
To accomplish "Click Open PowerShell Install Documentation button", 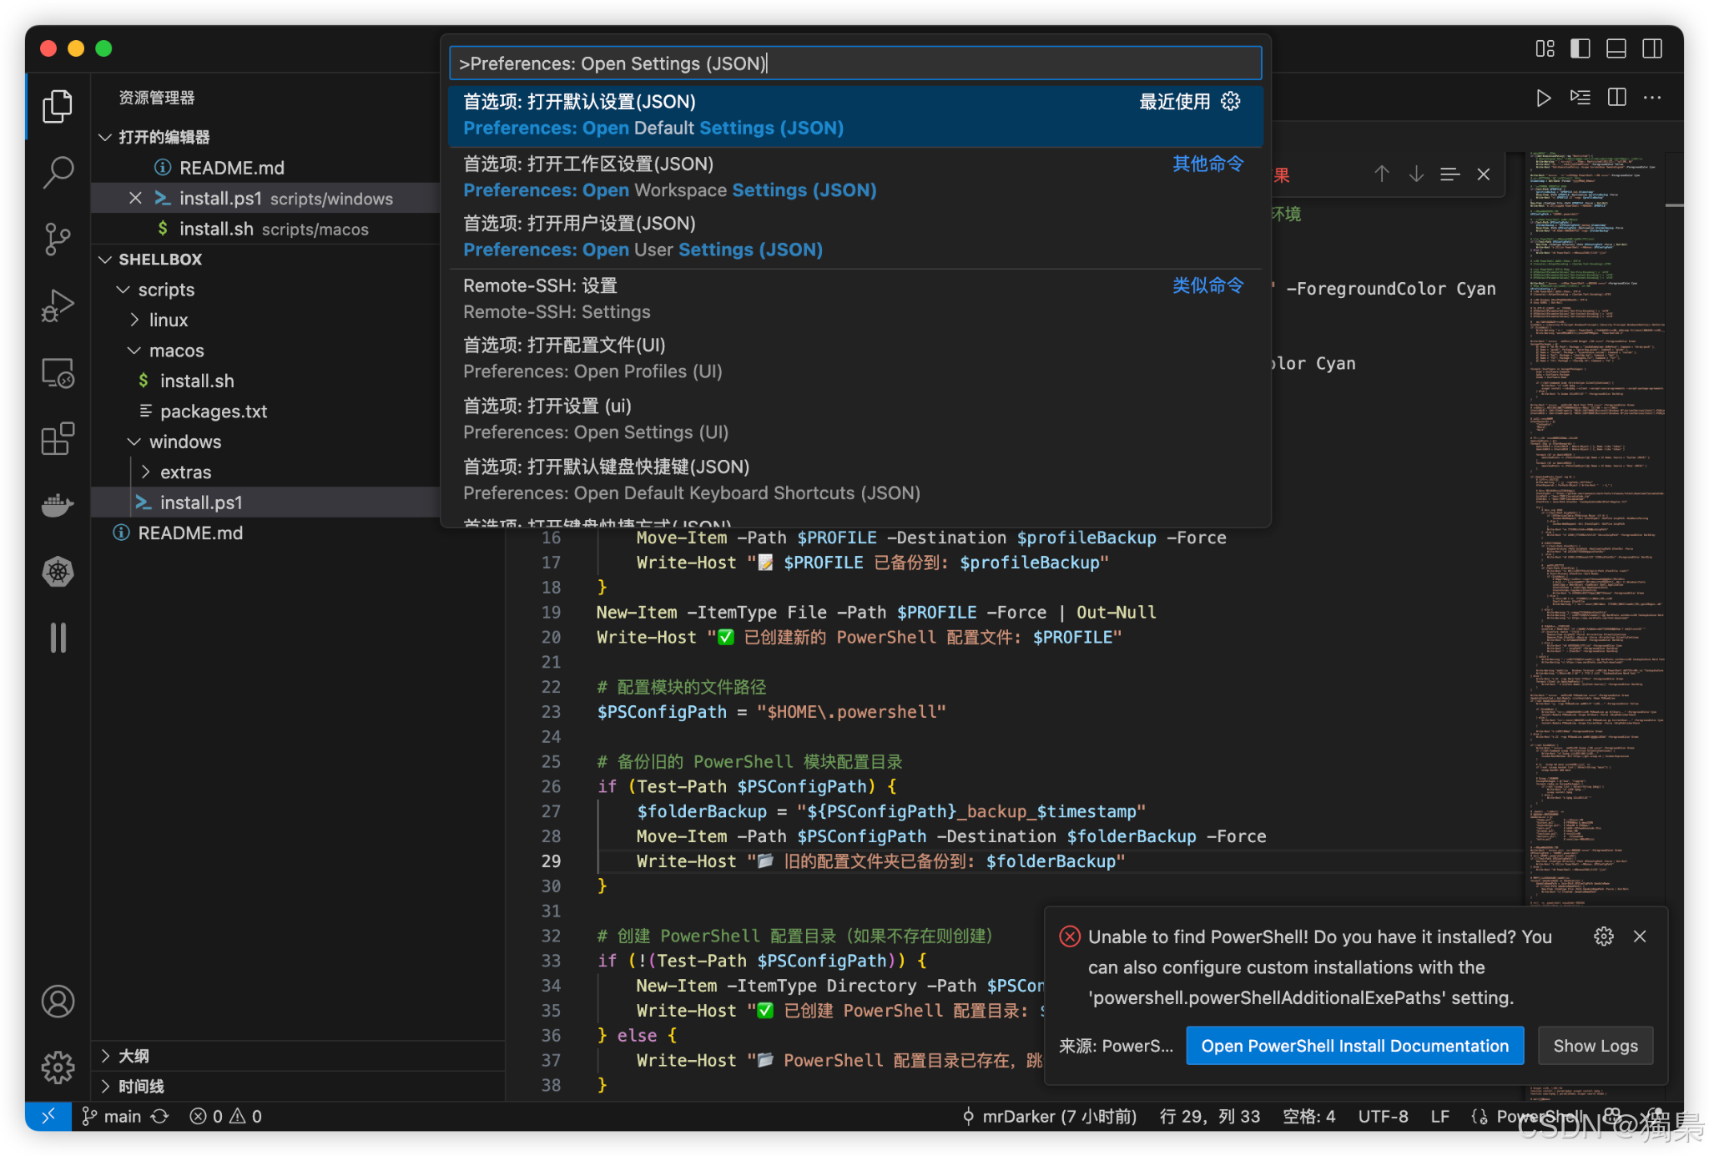I will [1354, 1045].
